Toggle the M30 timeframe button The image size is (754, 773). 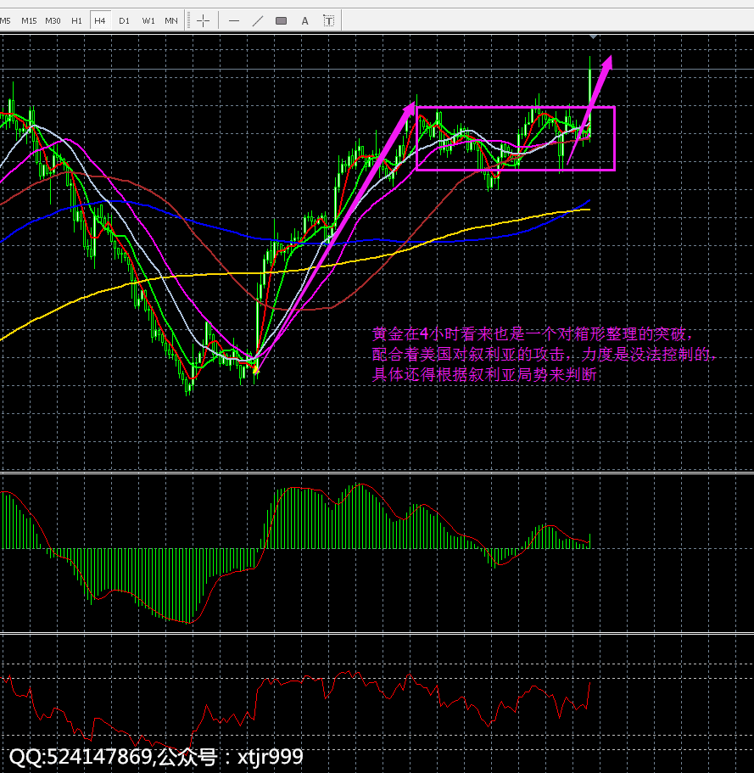pyautogui.click(x=53, y=20)
